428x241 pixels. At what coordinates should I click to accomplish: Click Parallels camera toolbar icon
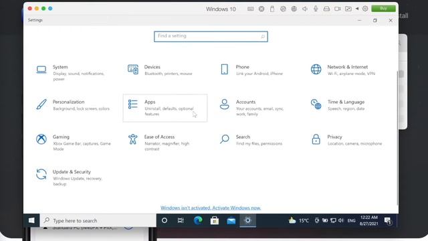[338, 9]
